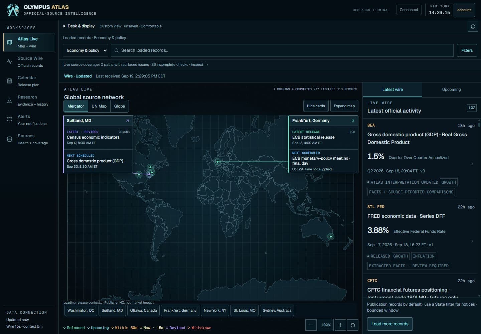Click the ECB statistical release entry

pos(323,137)
